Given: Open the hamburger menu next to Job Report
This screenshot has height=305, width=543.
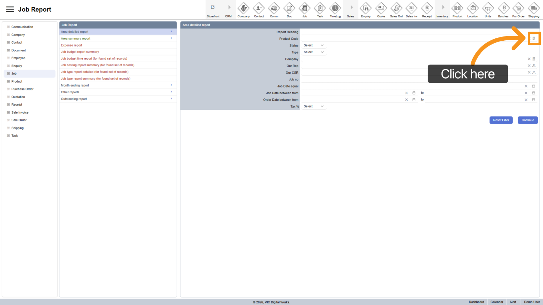Looking at the screenshot, I should (x=10, y=9).
